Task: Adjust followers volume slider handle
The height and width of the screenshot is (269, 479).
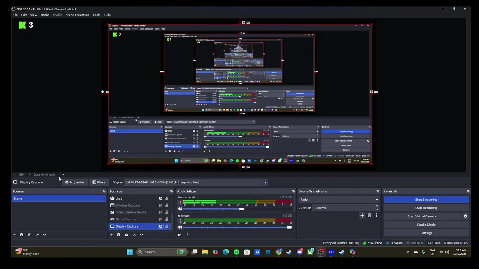Action: [289, 227]
